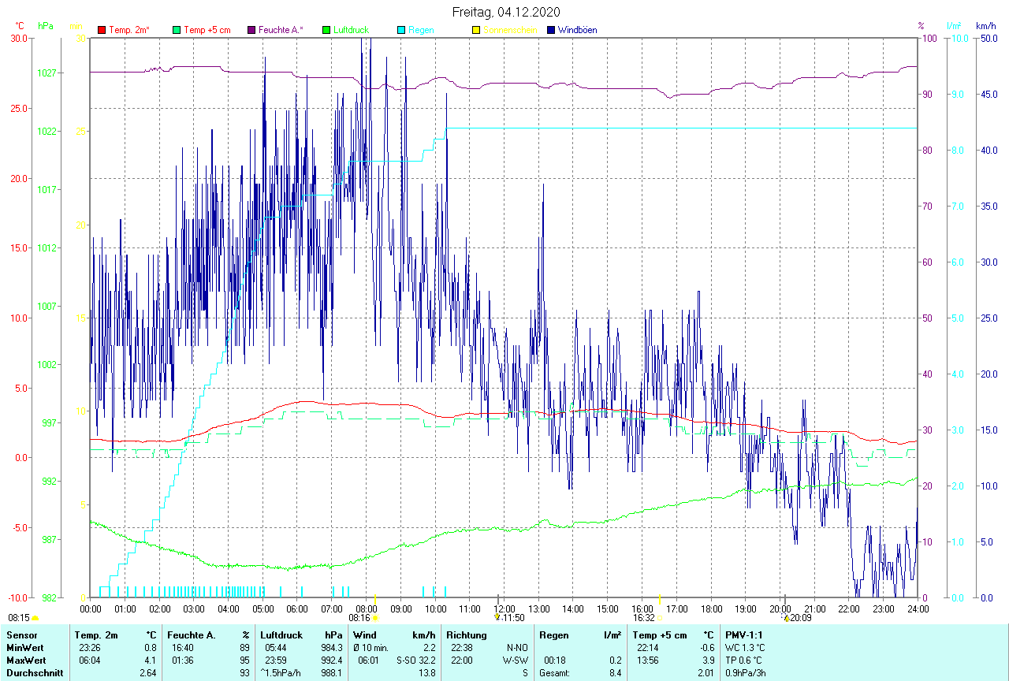Click the Durchschnitt row label
Image resolution: width=1009 pixels, height=681 pixels.
pyautogui.click(x=35, y=672)
